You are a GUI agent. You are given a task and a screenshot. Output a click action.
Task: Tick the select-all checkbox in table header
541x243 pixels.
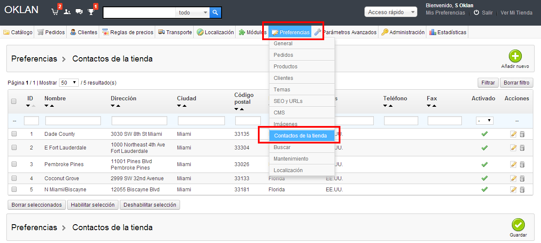click(x=14, y=102)
